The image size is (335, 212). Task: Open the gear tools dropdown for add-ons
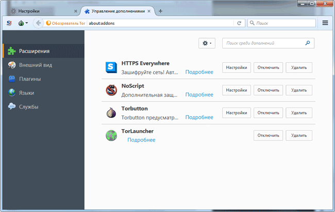tap(207, 43)
